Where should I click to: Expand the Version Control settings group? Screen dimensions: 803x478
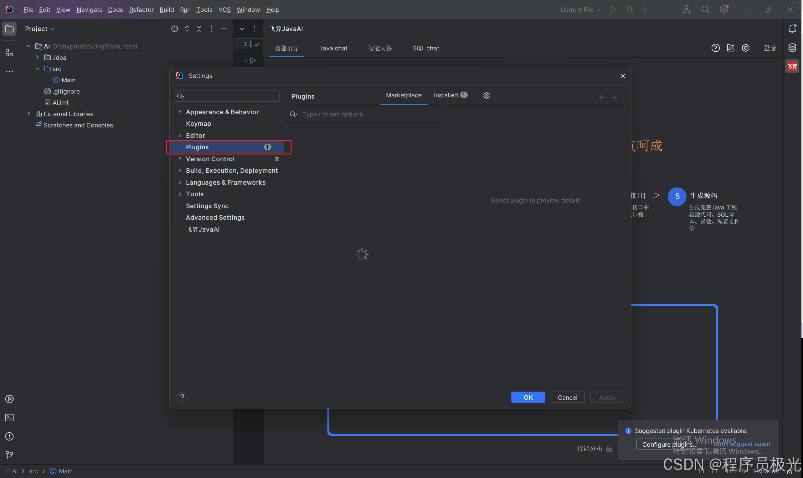(x=180, y=159)
